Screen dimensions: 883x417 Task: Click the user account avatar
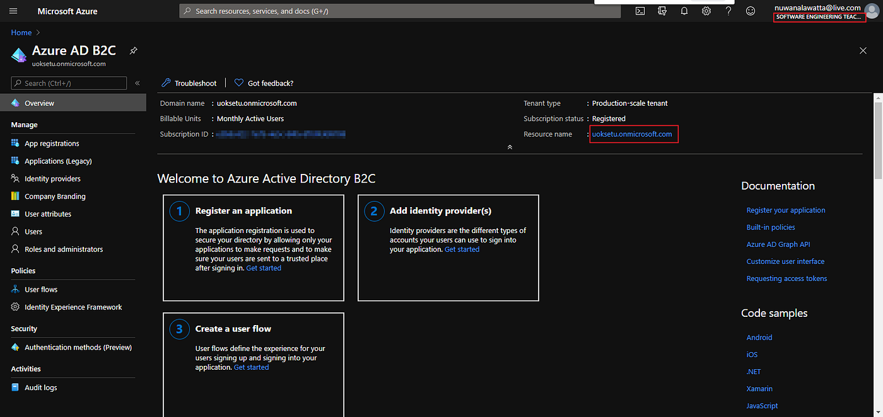pyautogui.click(x=871, y=11)
